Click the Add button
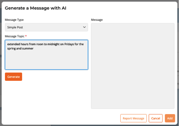179x126 pixels. click(x=170, y=118)
